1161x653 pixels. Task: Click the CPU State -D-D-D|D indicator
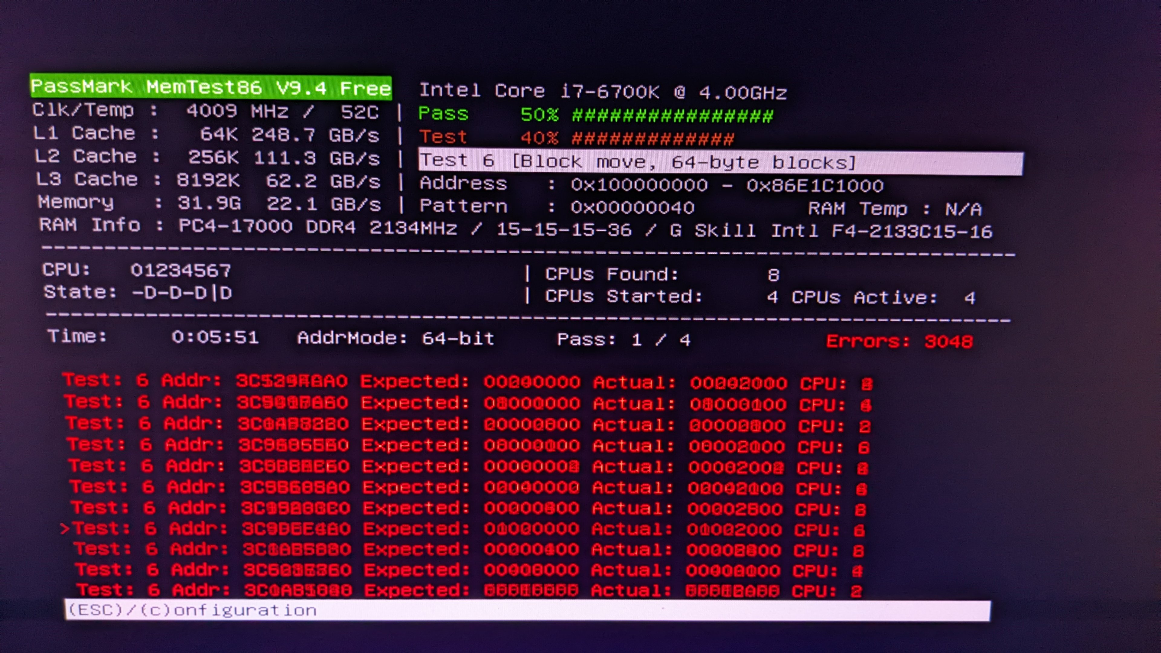(182, 293)
